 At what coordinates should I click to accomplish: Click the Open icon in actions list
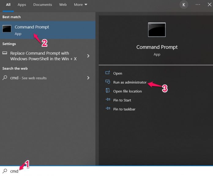[107, 73]
